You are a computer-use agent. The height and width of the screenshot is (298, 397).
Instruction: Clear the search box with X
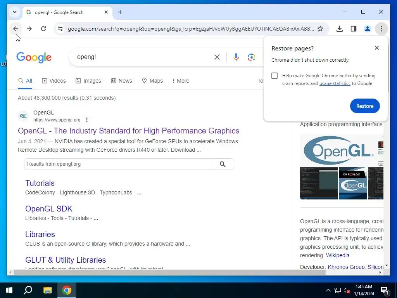(x=217, y=57)
